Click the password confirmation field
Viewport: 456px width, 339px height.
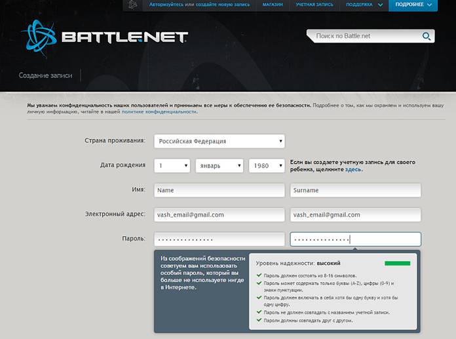tap(355, 239)
